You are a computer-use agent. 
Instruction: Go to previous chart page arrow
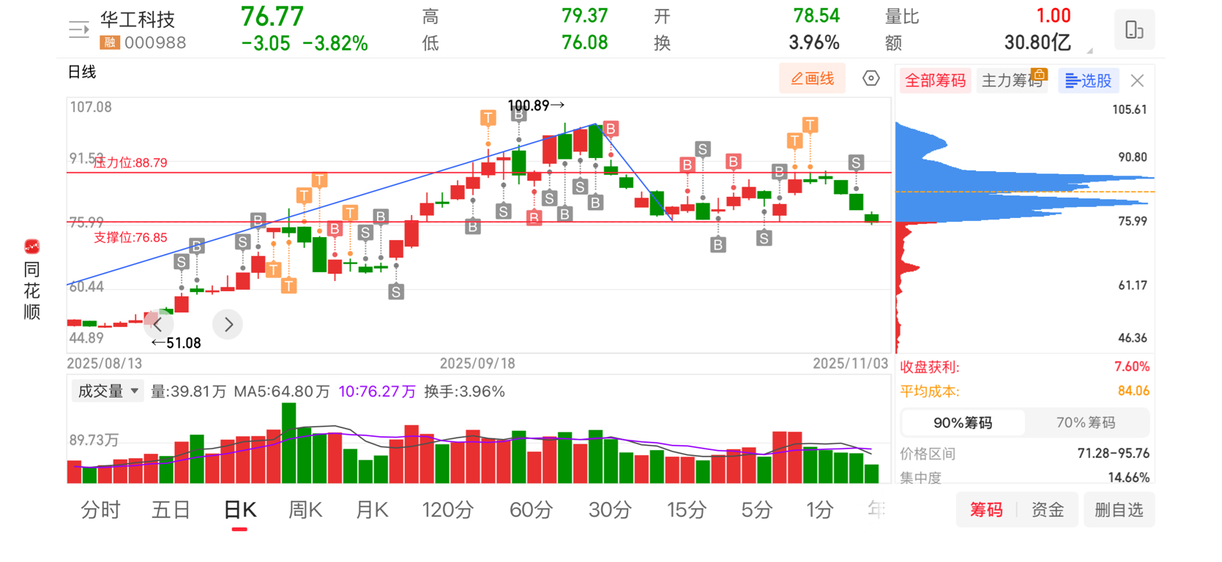tap(158, 324)
